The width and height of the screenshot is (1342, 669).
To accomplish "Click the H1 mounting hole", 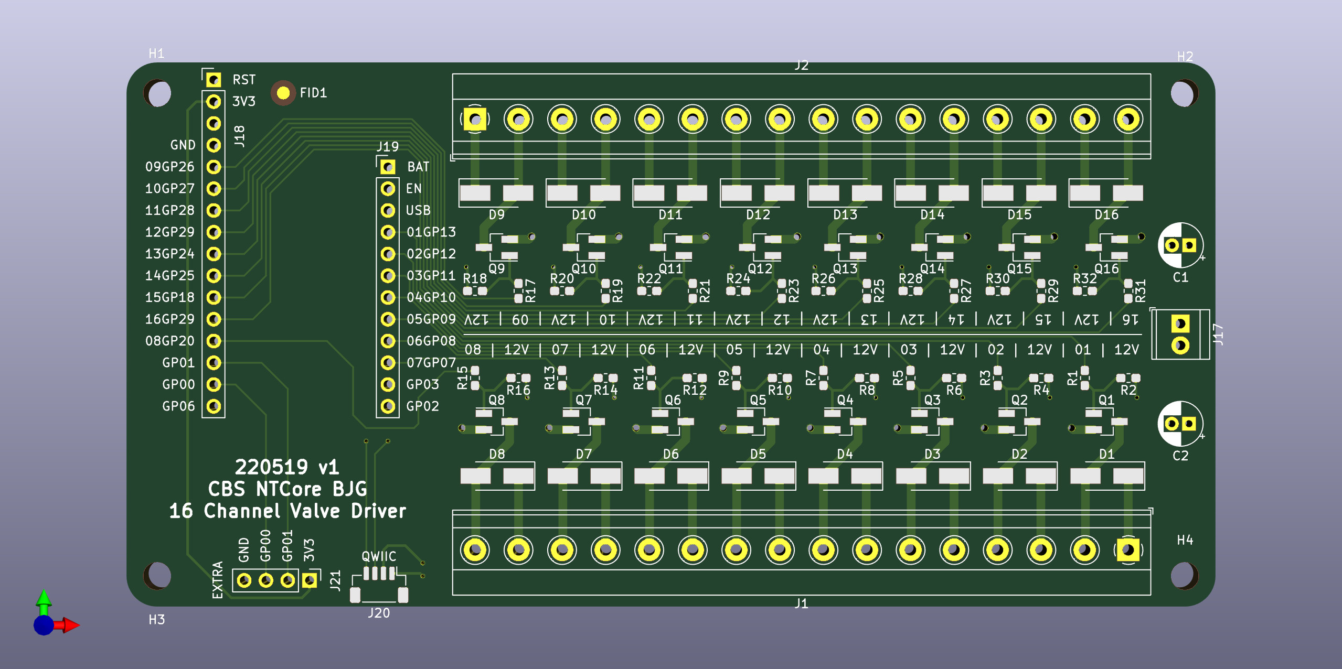I will coord(158,93).
